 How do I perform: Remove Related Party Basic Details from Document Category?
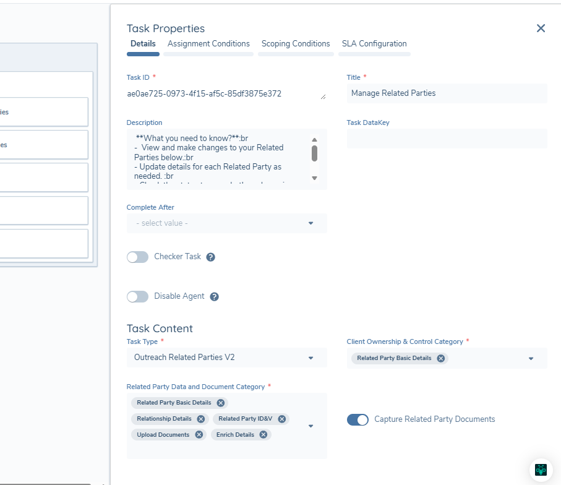221,403
